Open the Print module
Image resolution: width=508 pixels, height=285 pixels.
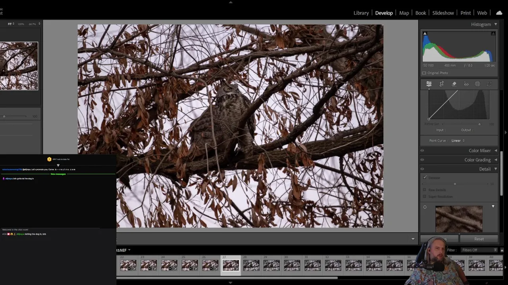click(466, 13)
